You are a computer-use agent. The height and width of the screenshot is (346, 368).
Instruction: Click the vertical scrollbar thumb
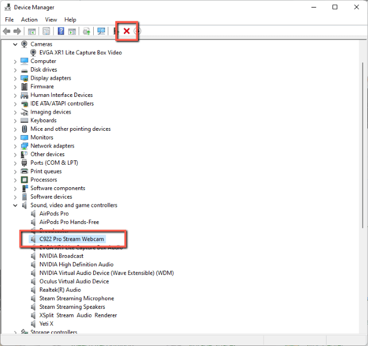(x=363, y=145)
